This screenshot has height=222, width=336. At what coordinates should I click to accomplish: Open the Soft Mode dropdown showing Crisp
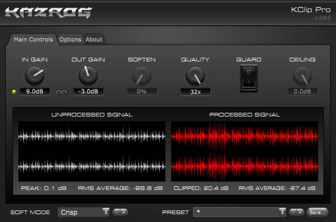click(84, 212)
